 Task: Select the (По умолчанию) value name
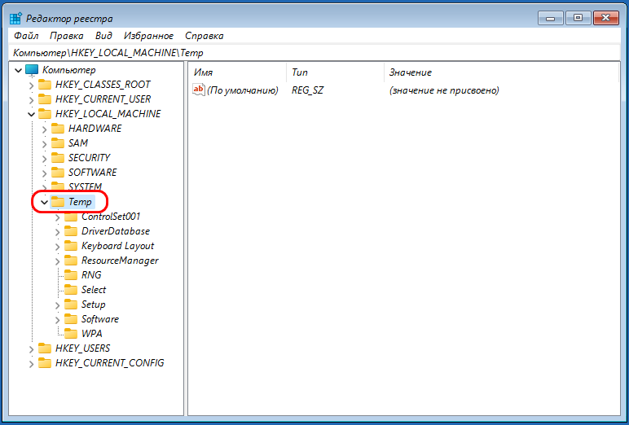pyautogui.click(x=243, y=90)
